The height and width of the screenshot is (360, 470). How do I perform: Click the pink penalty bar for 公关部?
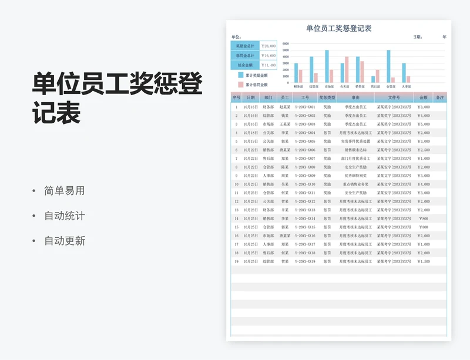tap(347, 69)
